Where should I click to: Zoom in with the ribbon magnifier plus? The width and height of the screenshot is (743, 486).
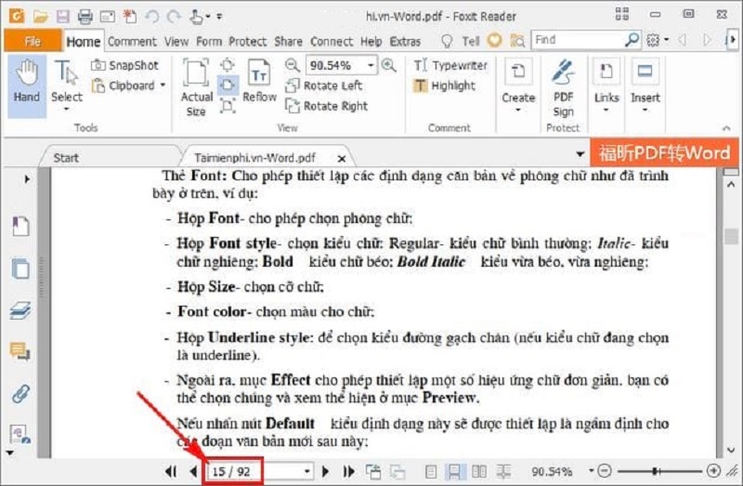(389, 65)
